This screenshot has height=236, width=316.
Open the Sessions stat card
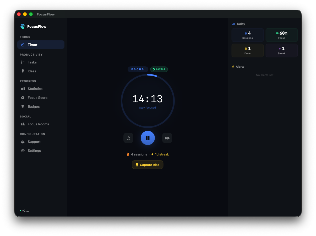[247, 35]
